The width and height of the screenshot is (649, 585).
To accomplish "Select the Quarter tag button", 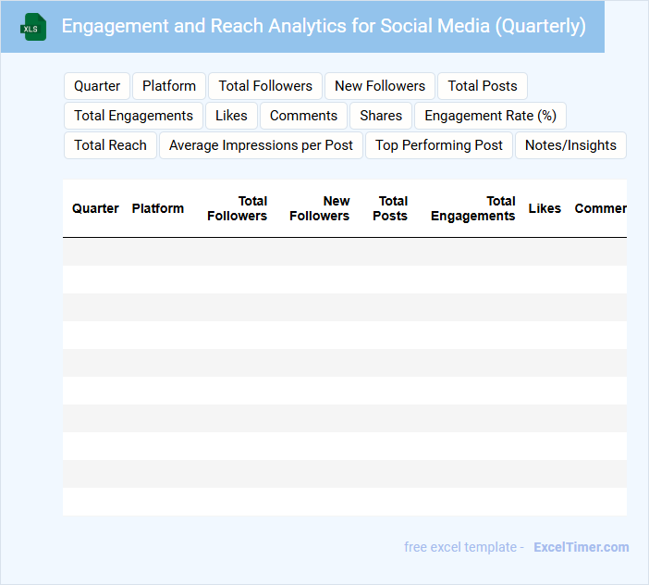I will (97, 86).
